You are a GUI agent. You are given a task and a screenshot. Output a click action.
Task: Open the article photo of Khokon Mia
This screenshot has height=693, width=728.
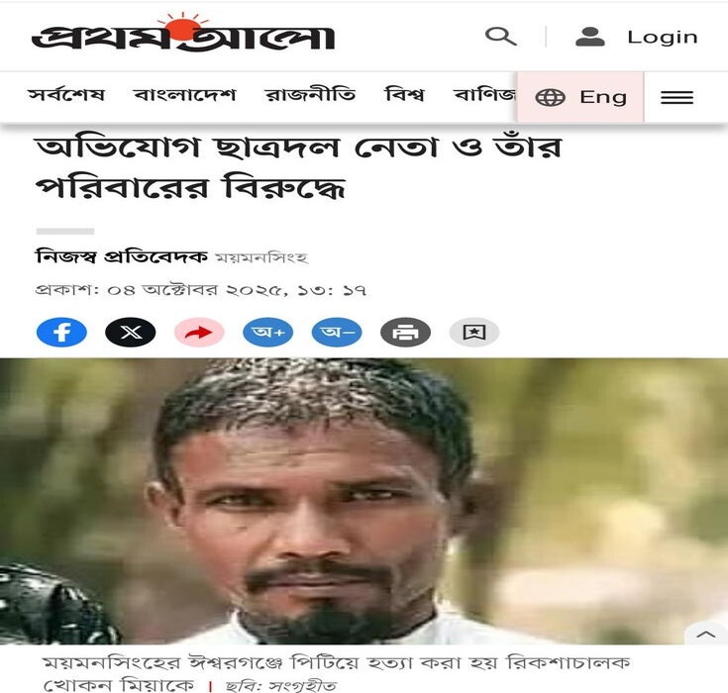364,501
